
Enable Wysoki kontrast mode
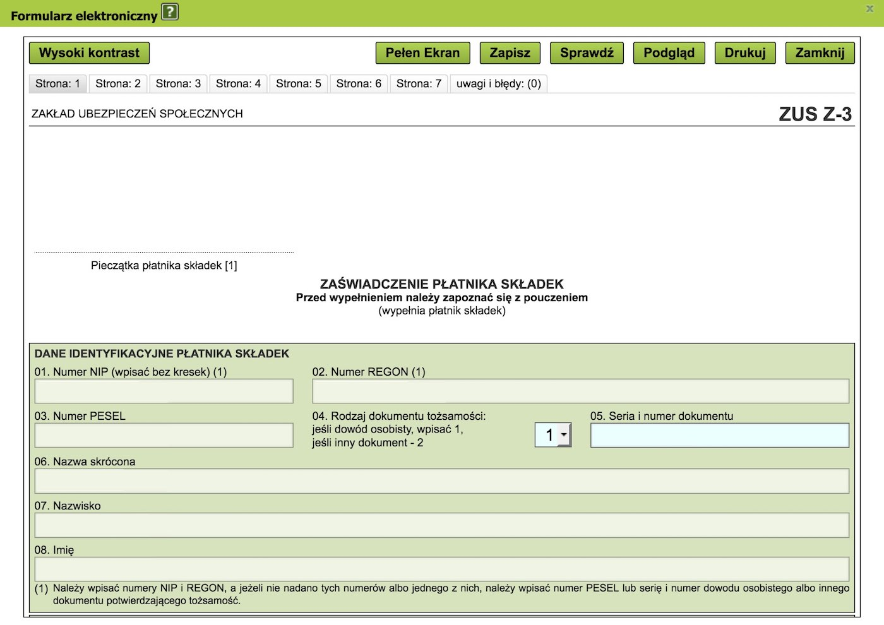(x=89, y=53)
